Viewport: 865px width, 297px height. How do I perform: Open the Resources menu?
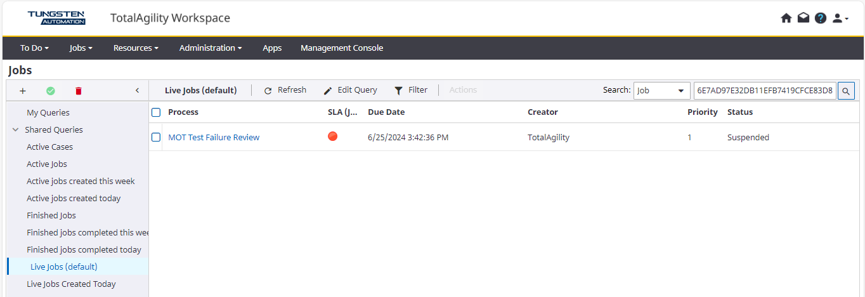point(136,48)
